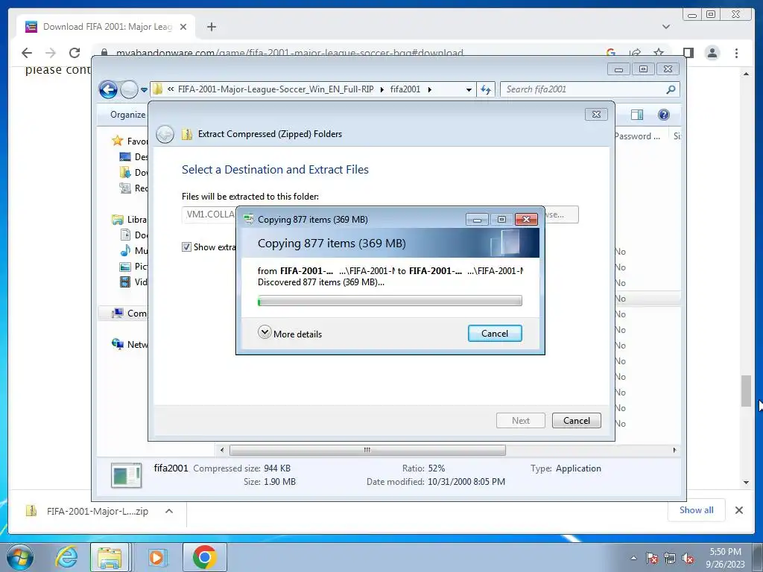Show hidden system tray icons
The image size is (763, 572).
633,558
